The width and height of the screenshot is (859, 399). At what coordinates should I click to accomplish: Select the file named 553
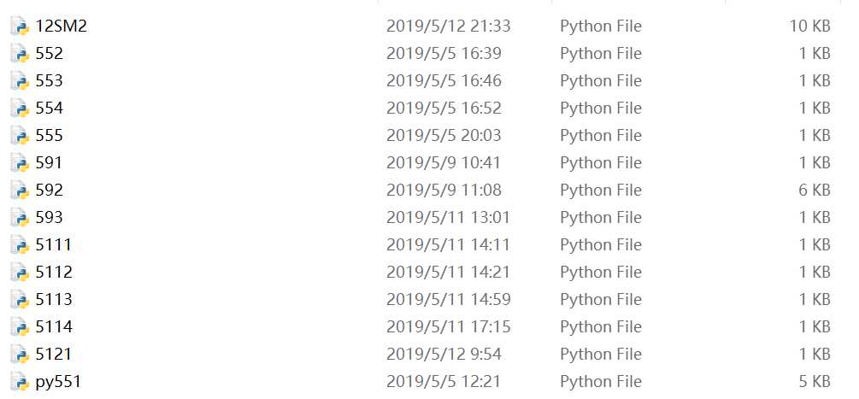pyautogui.click(x=50, y=81)
